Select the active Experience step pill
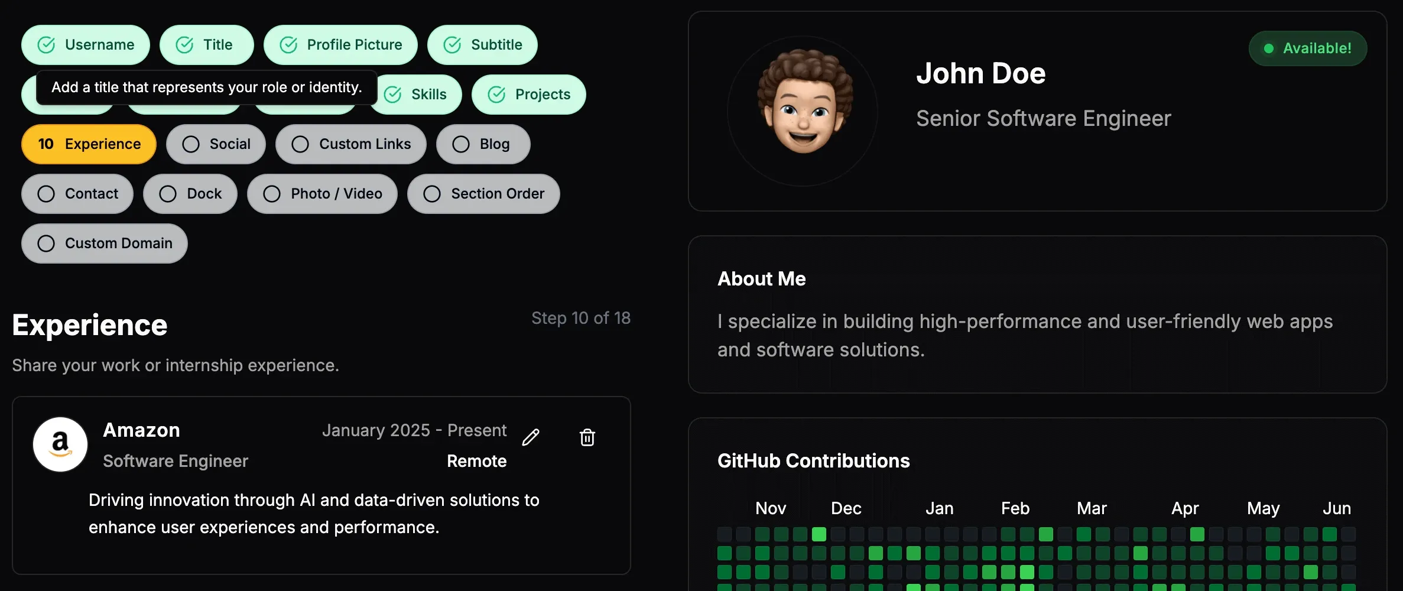The width and height of the screenshot is (1403, 591). [x=89, y=144]
